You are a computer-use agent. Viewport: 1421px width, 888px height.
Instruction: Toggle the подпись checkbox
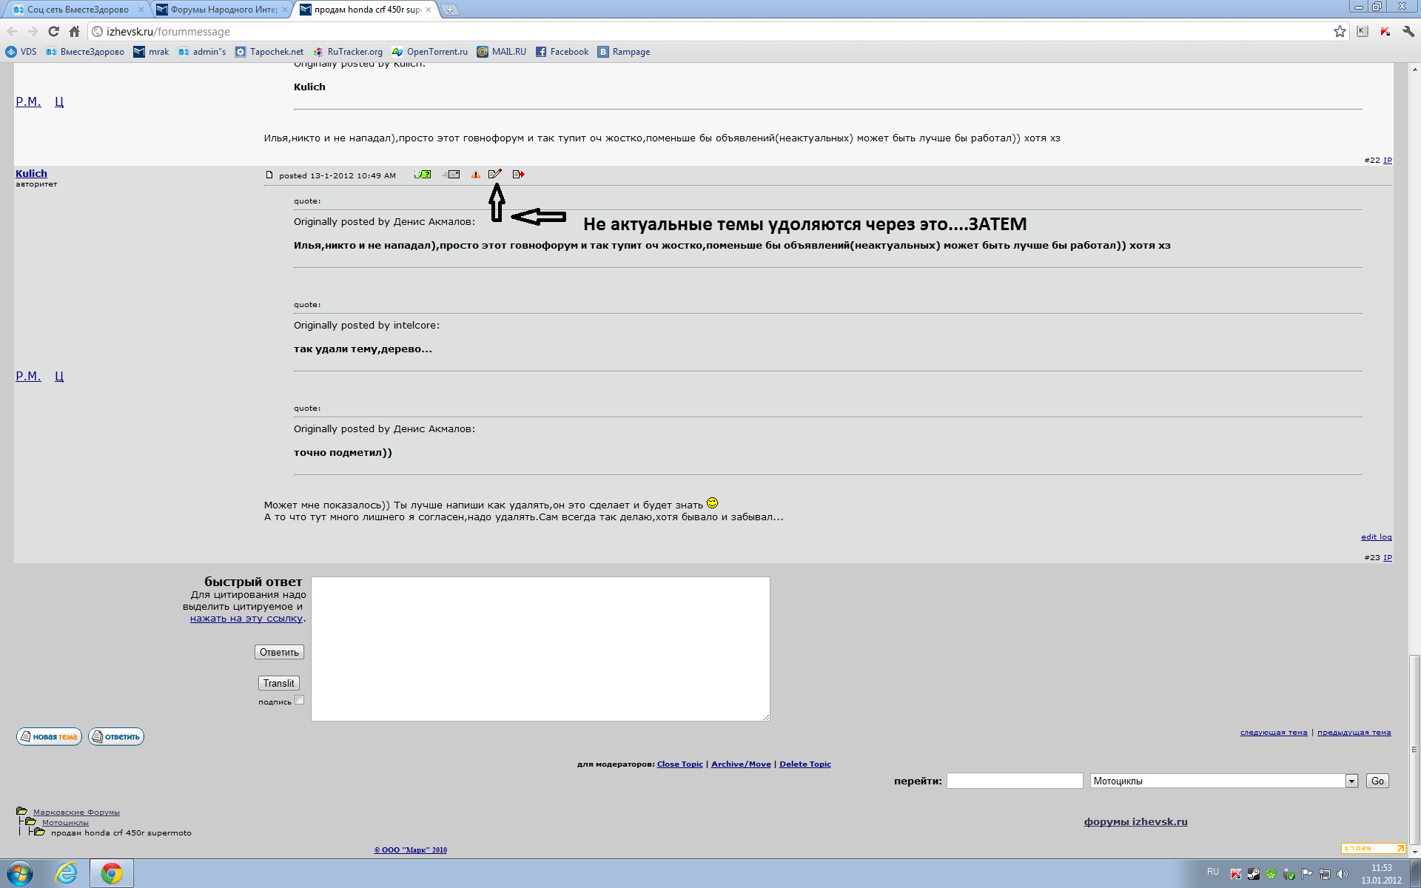tap(300, 700)
